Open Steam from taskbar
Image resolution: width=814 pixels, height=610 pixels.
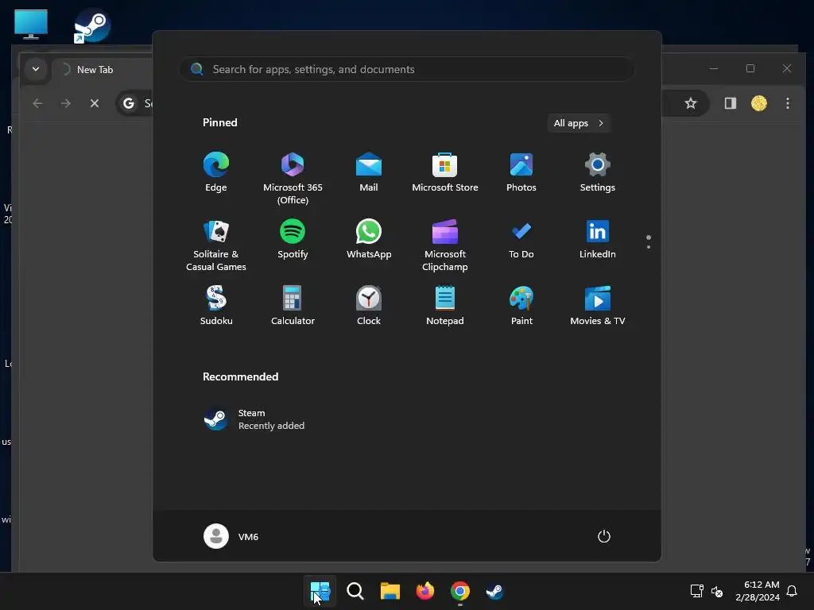tap(494, 591)
